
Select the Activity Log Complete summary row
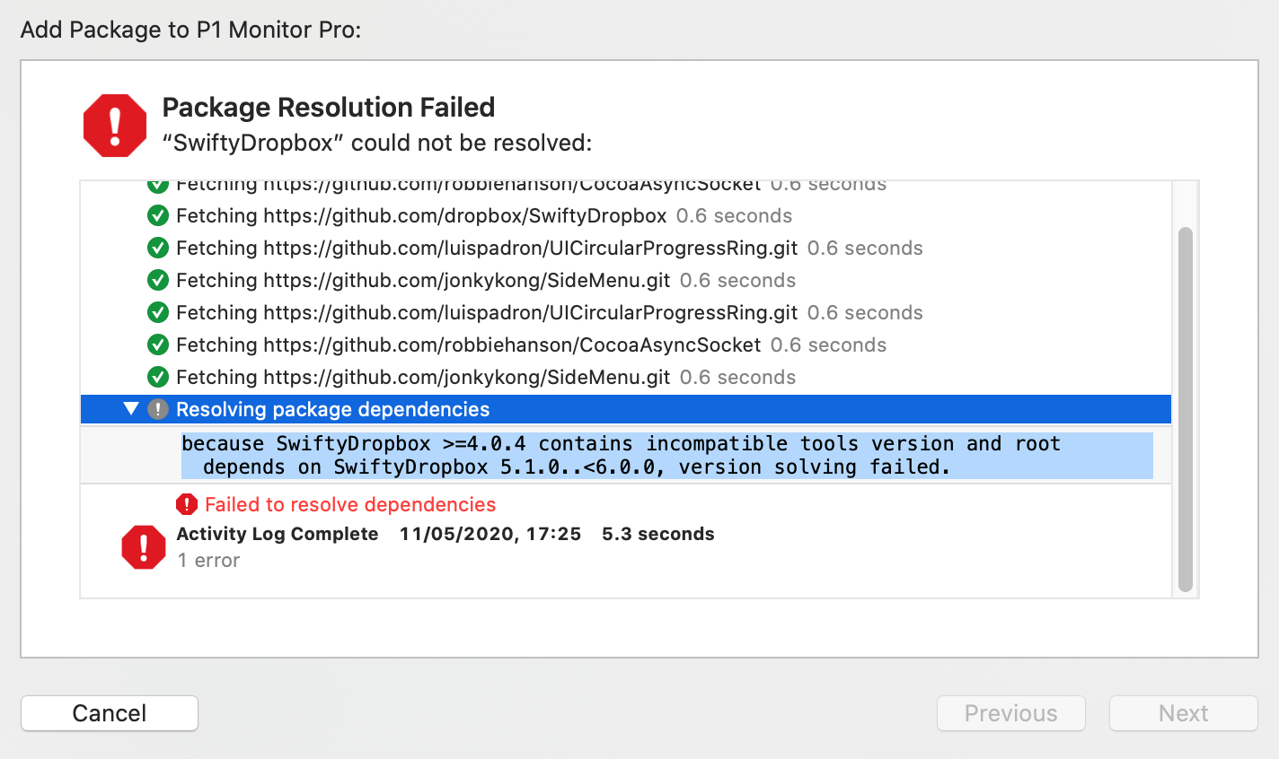(626, 547)
